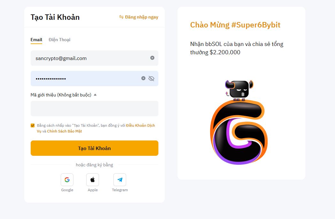Toggle password visibility eye icon
335x219 pixels.
151,79
